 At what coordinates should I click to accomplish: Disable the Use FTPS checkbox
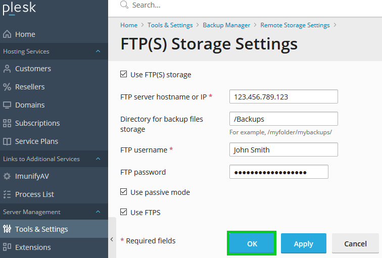pyautogui.click(x=124, y=213)
